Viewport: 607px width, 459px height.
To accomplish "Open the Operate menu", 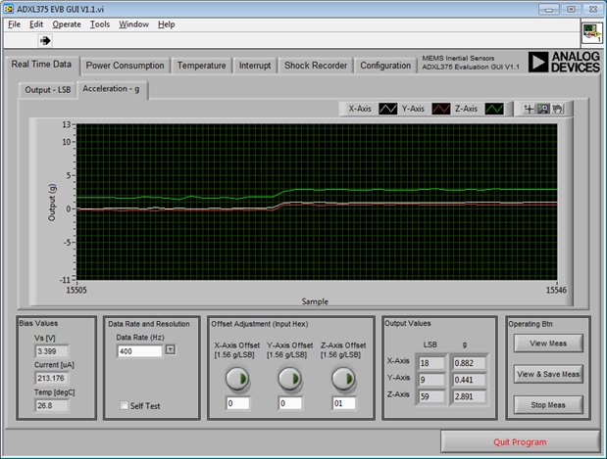I will 67,23.
